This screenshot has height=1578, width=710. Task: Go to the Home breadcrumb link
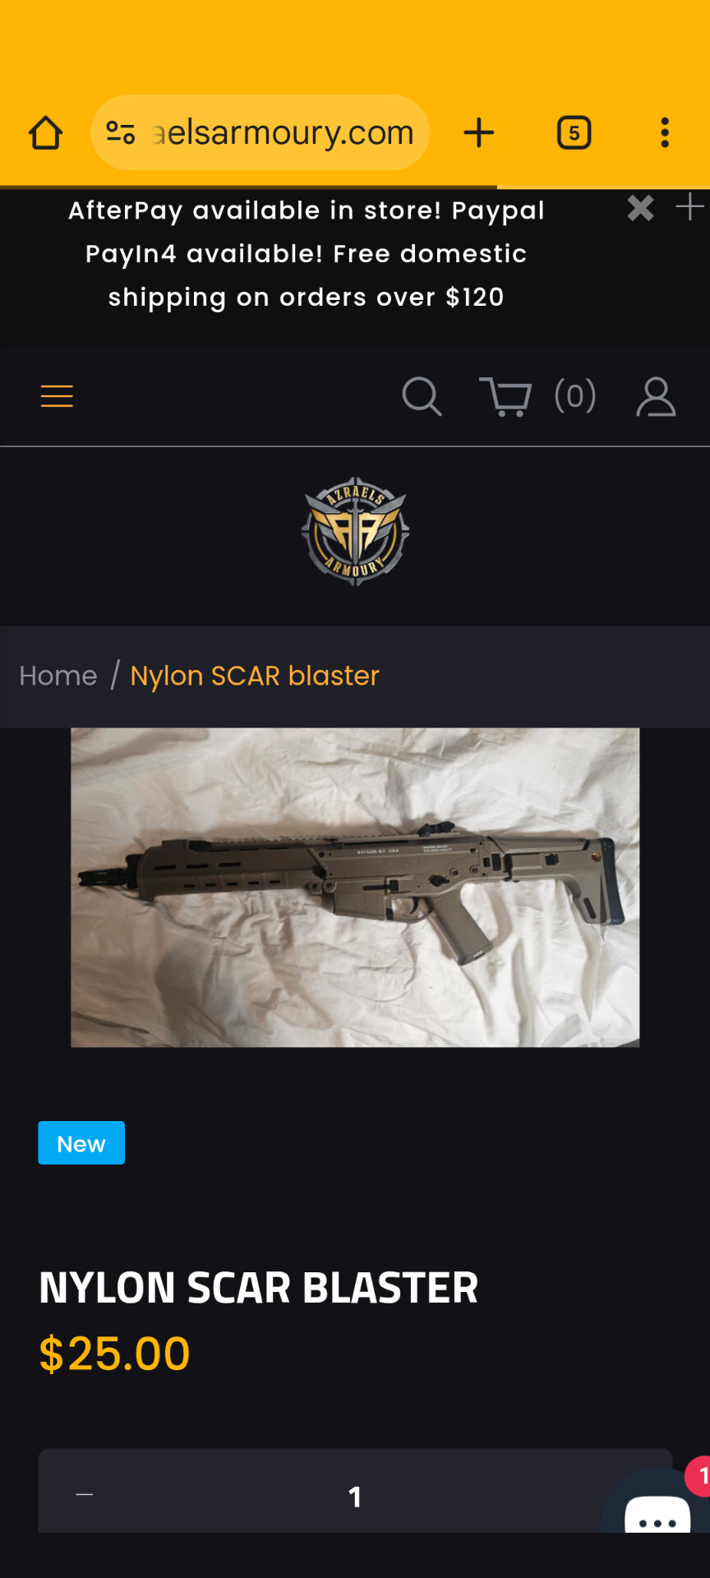pyautogui.click(x=58, y=676)
